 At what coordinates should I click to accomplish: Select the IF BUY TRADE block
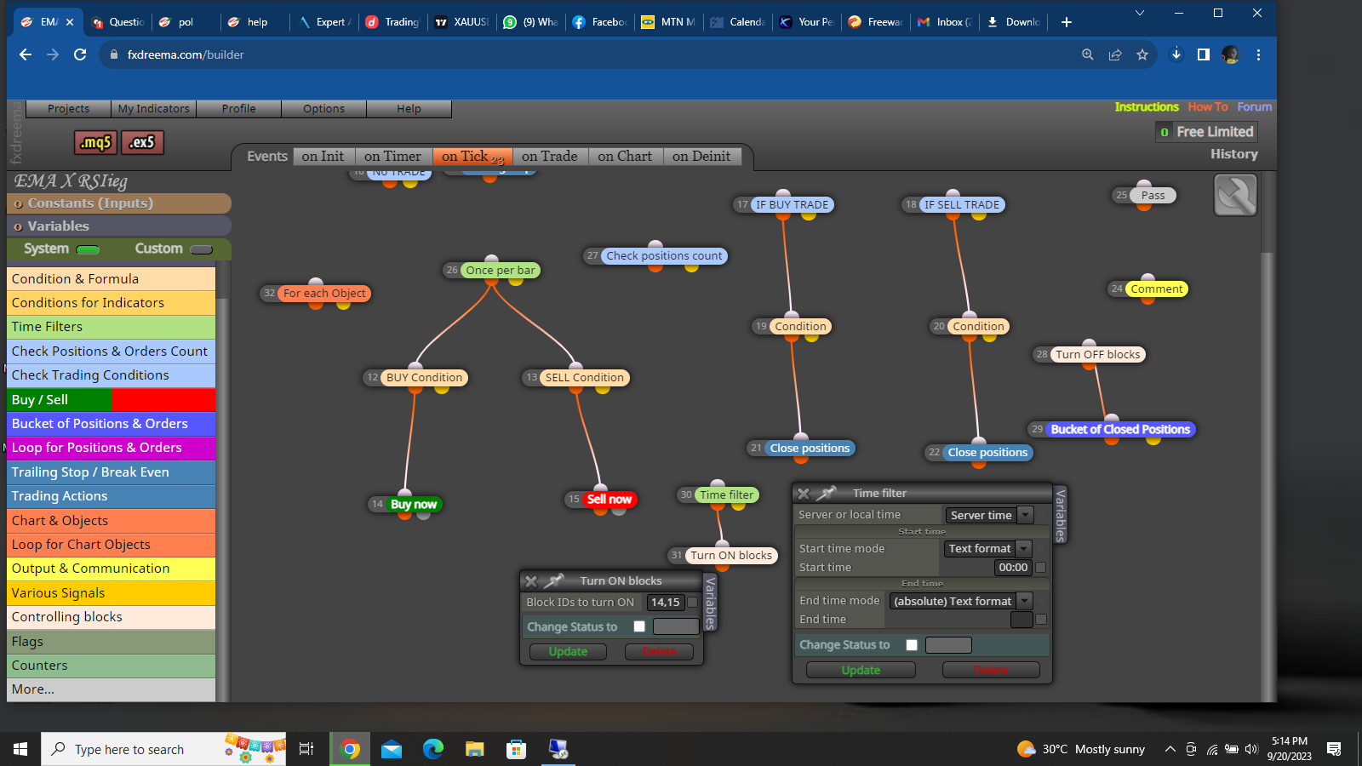click(792, 205)
